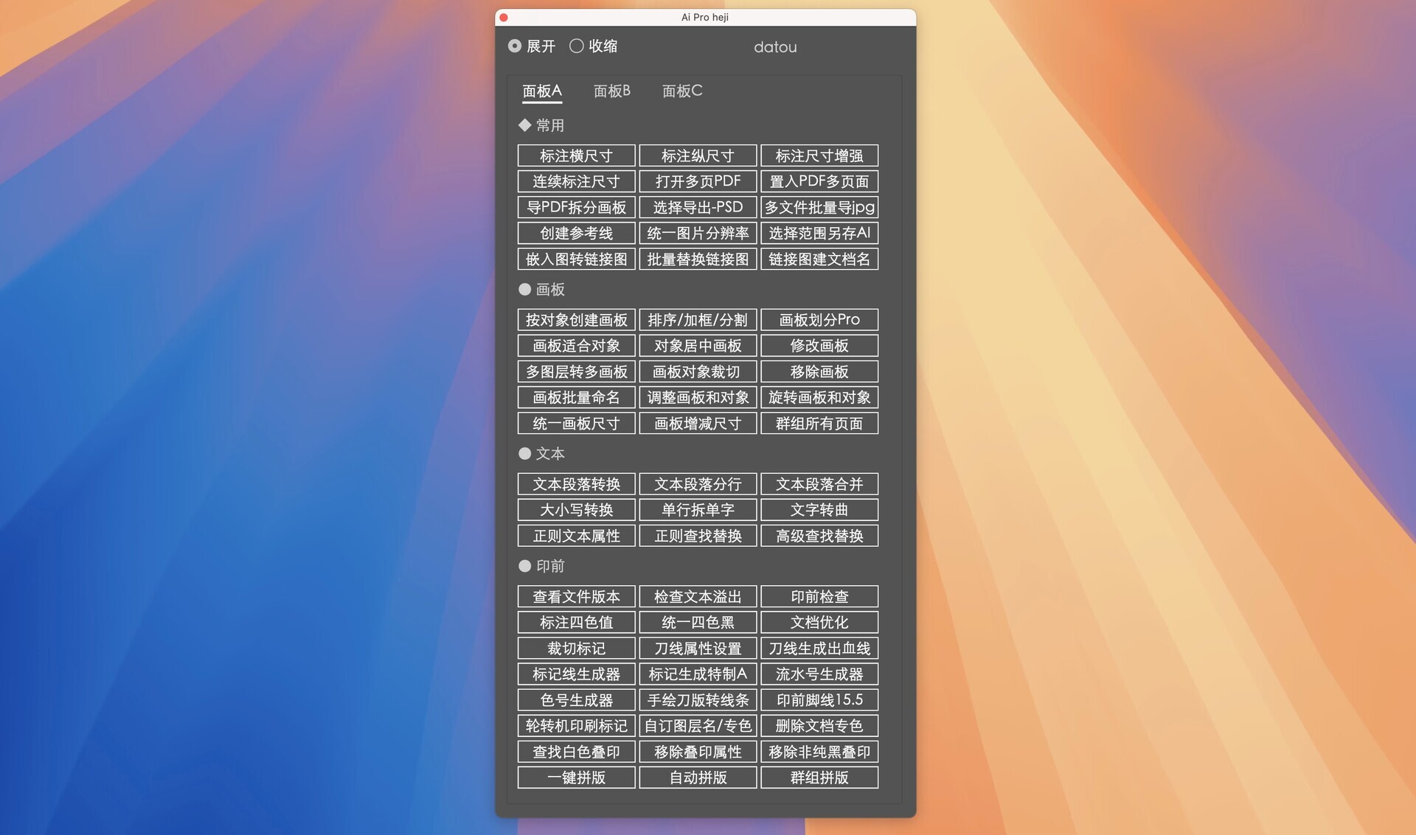Launch 画板划分Pro

(819, 320)
